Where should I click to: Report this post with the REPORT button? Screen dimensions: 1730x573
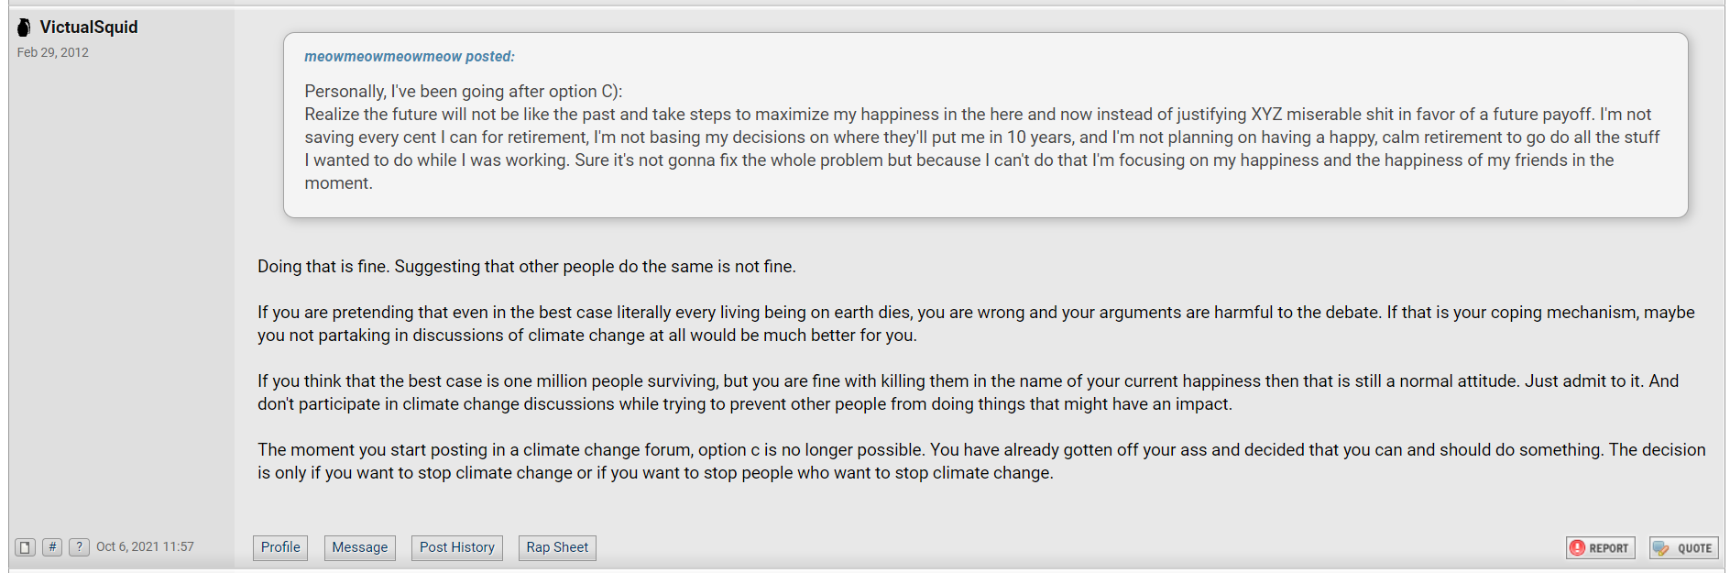(1600, 548)
